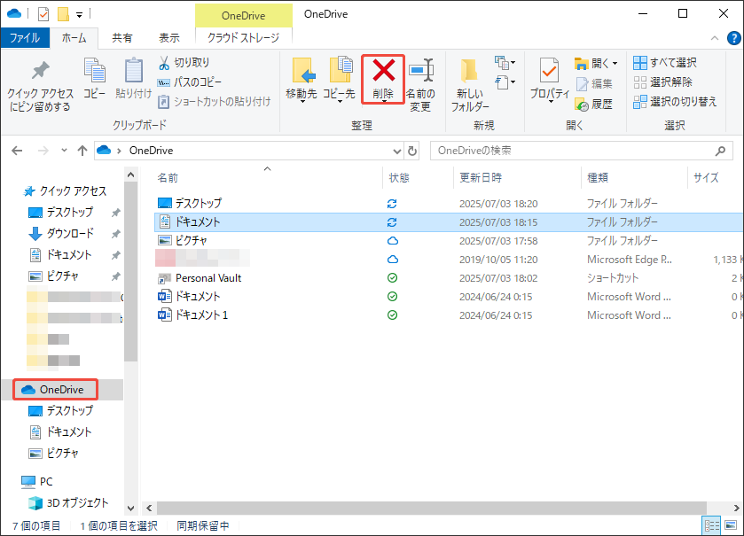The image size is (744, 536).
Task: Open the File (ファイル) tab
Action: pos(25,38)
